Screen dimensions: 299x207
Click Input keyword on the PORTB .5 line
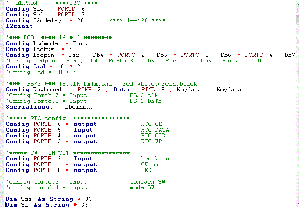83,130
